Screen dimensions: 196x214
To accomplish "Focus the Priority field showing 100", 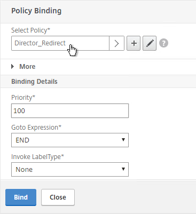I will coord(70,110).
